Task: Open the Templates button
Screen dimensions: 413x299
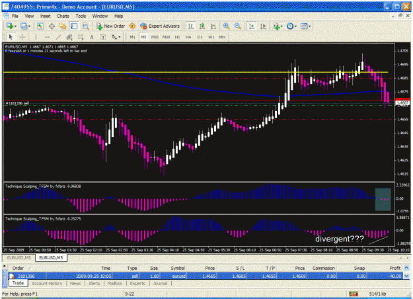Action: [304, 26]
